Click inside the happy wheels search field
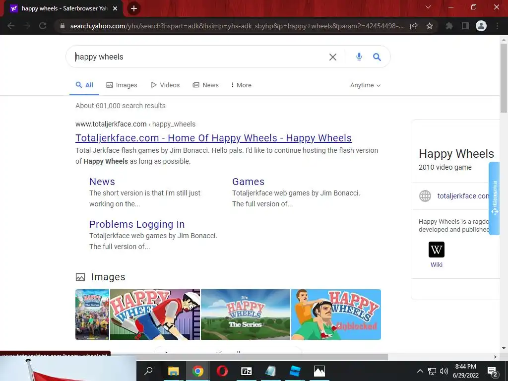The height and width of the screenshot is (381, 508). (x=201, y=57)
